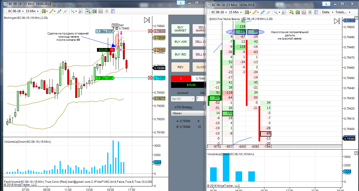Open the 6C 06-18 instrument dropdown in left chart
Image resolution: width=359 pixels, height=191 pixels.
16,11
